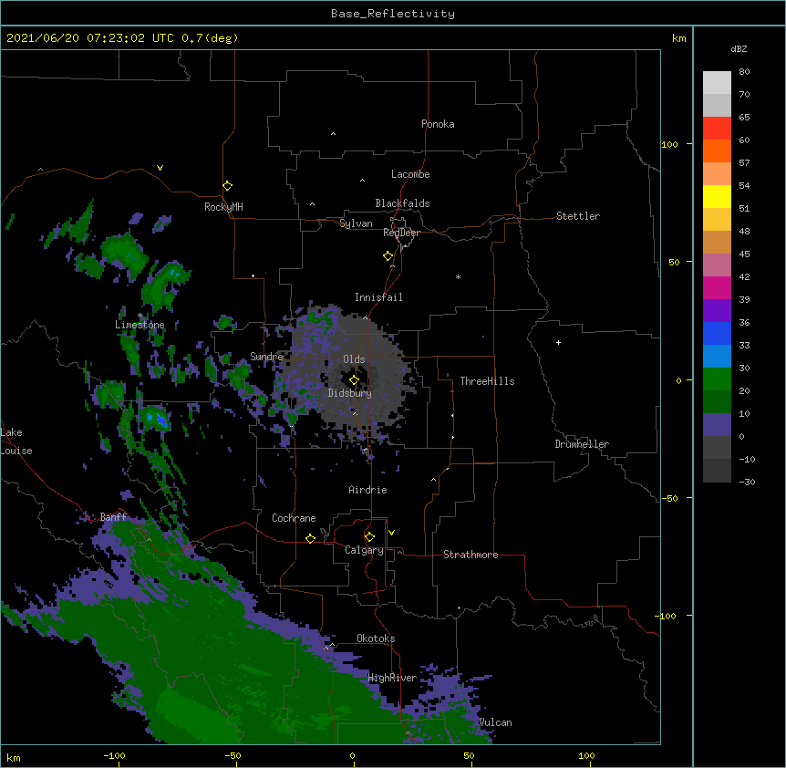This screenshot has height=768, width=786.
Task: Click the Sundre label
Action: [x=266, y=357]
